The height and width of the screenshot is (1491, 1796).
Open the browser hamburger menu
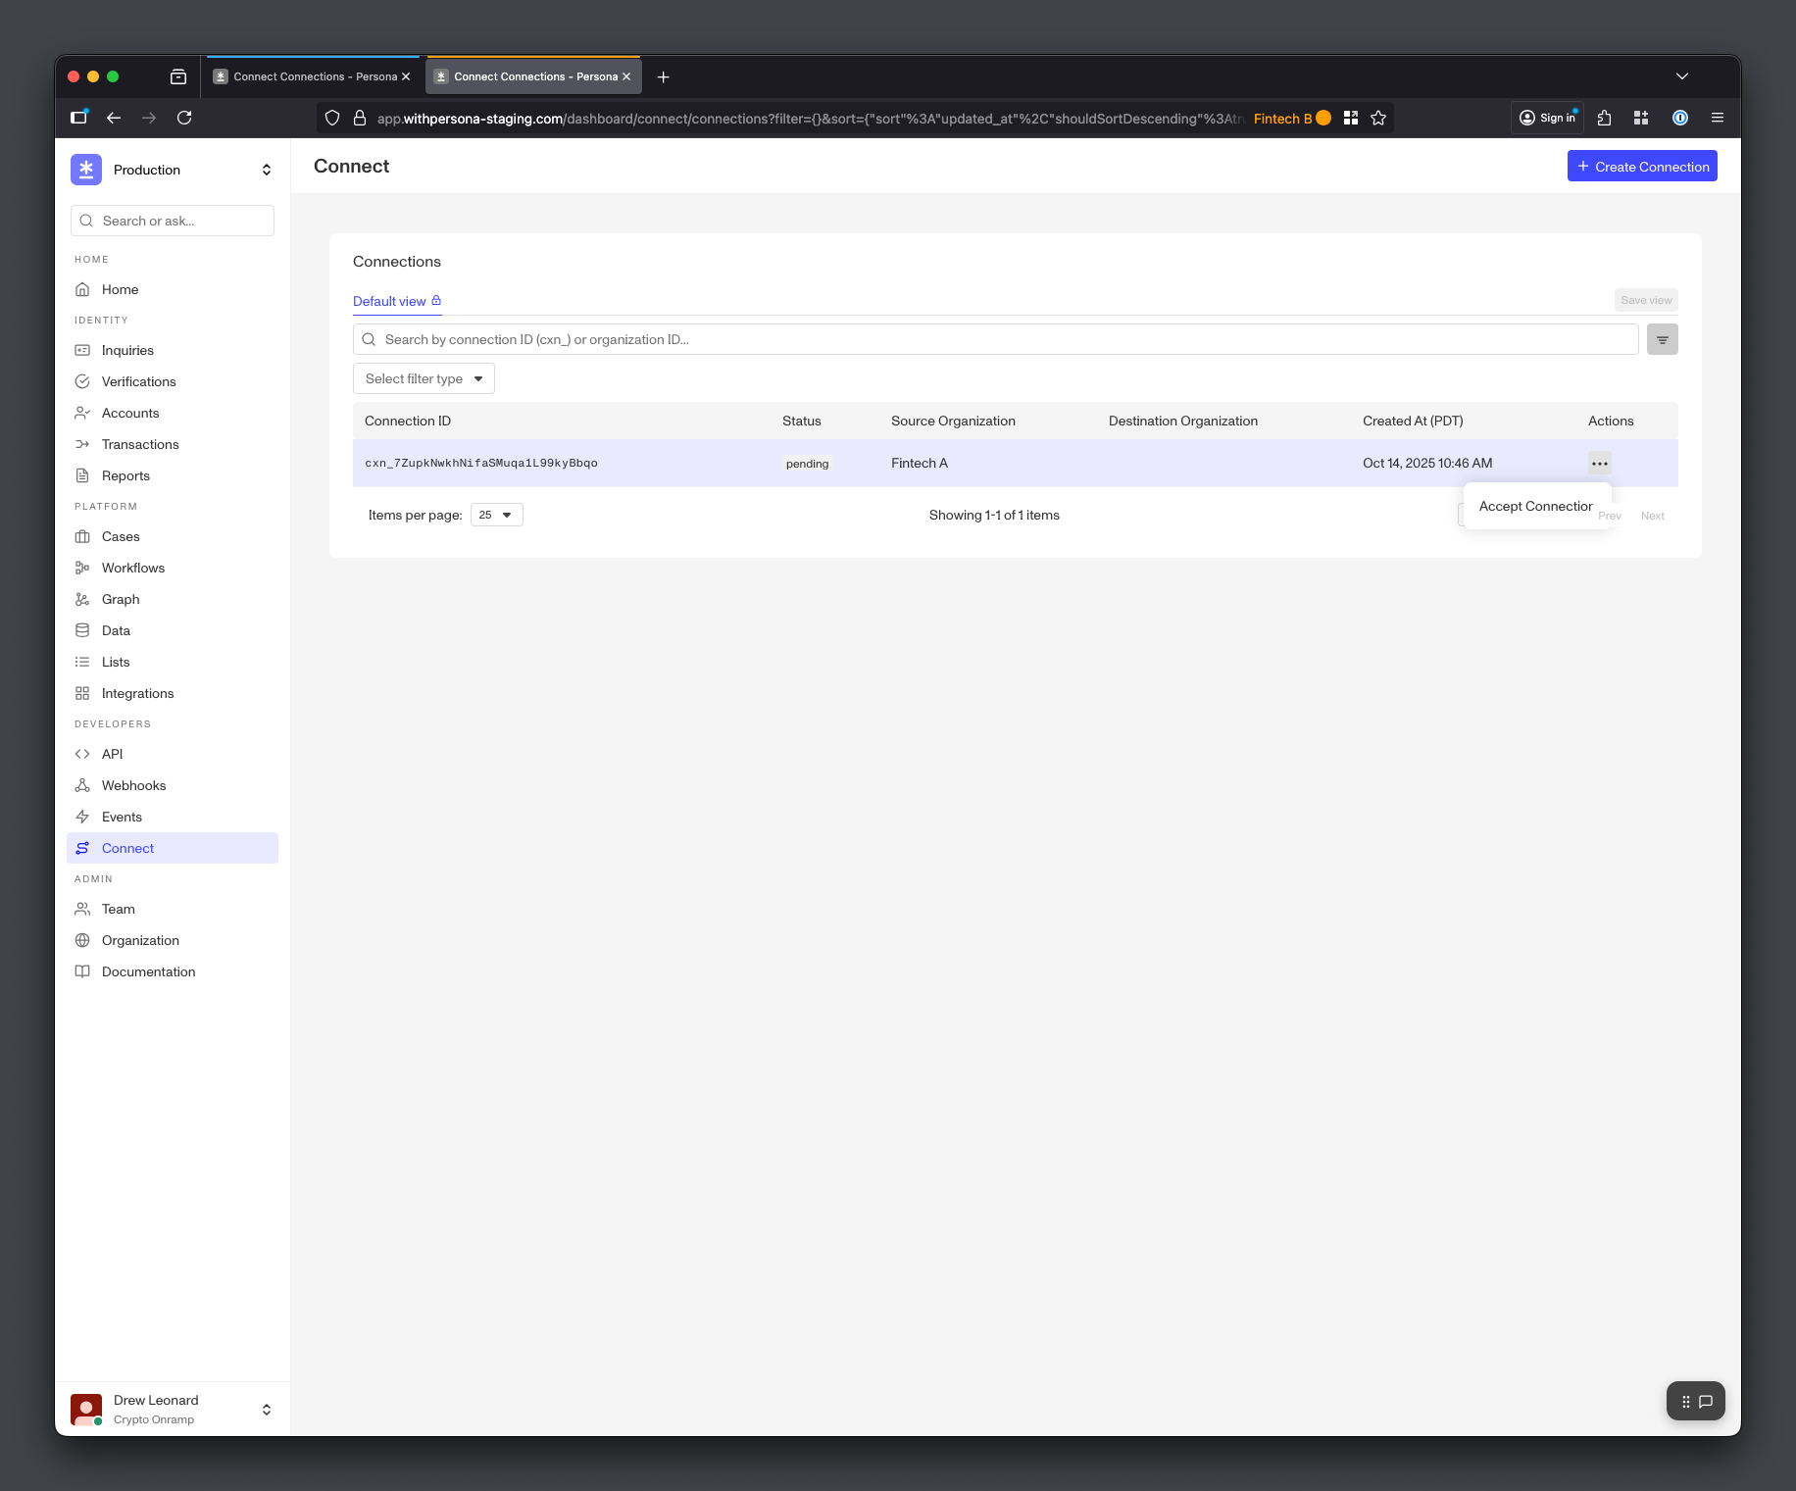point(1717,119)
